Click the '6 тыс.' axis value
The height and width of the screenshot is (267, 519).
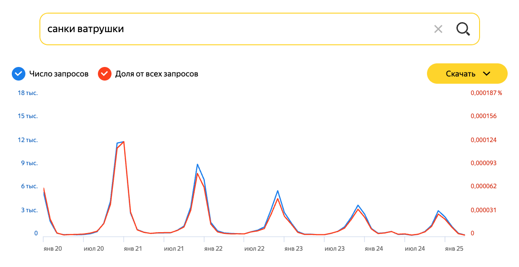[29, 186]
